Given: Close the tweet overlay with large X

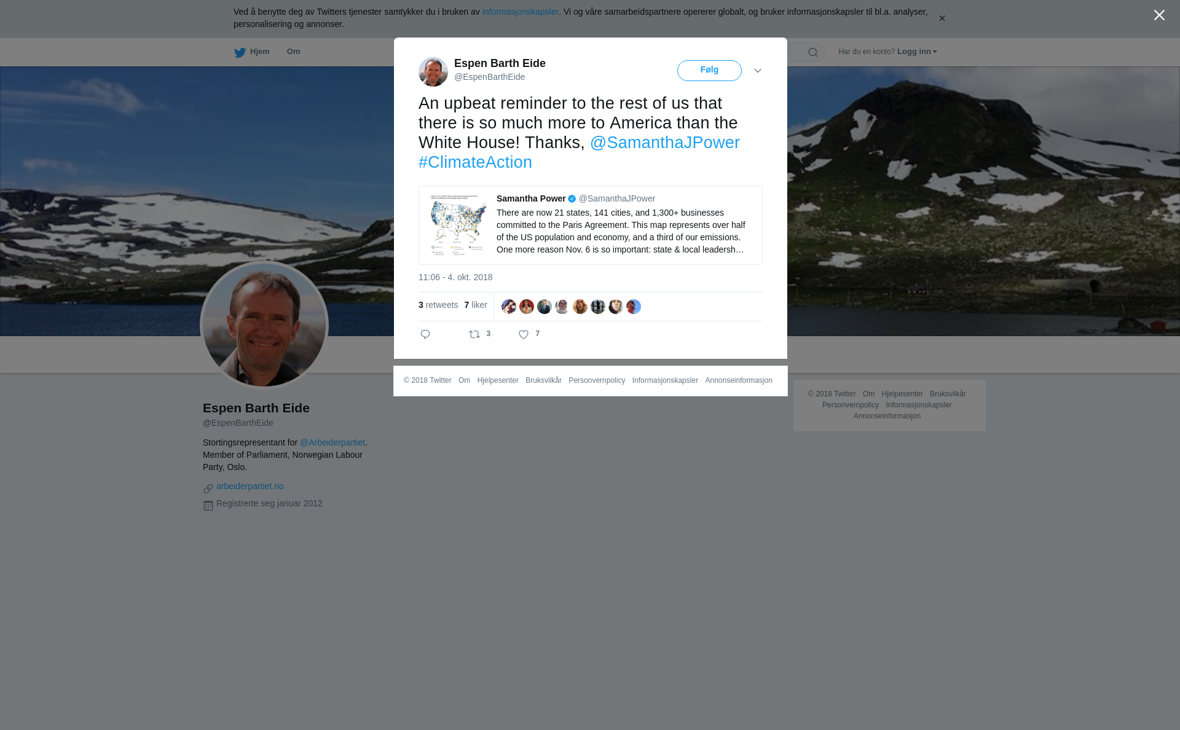Looking at the screenshot, I should click(1159, 15).
